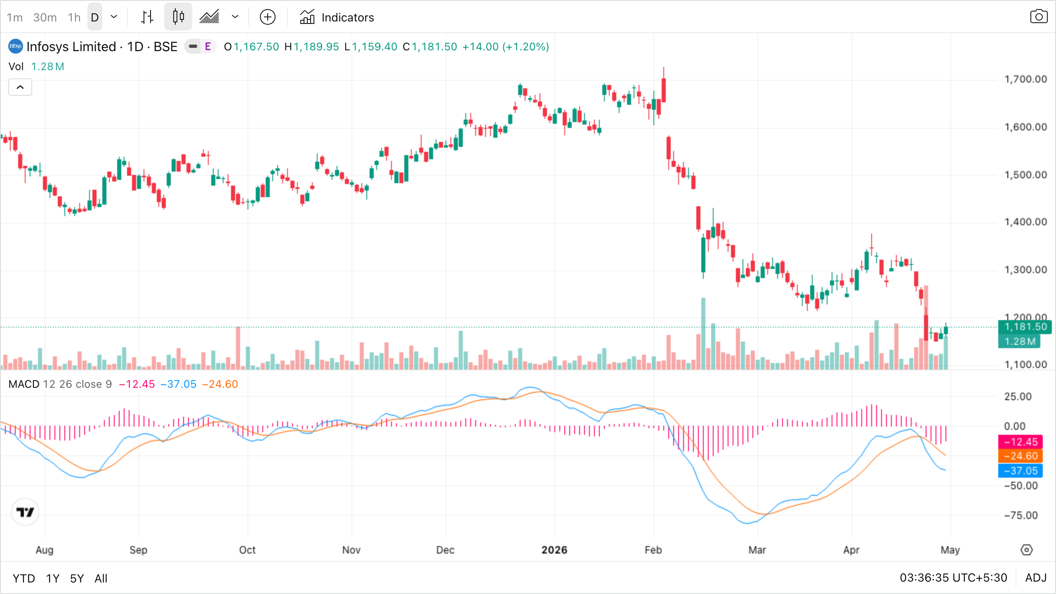
Task: Click the signal value −24.60 in legend
Action: click(220, 384)
